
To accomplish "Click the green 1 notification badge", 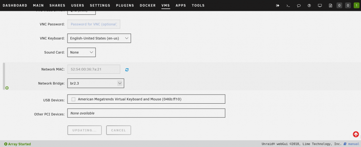I will 356,5.
